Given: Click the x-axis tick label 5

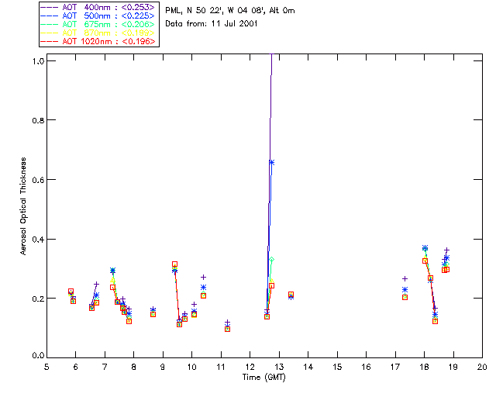Looking at the screenshot, I should pyautogui.click(x=46, y=366).
